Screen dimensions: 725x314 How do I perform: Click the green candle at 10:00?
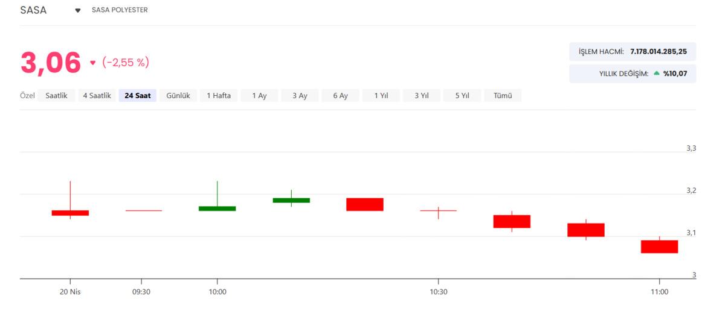click(x=217, y=208)
